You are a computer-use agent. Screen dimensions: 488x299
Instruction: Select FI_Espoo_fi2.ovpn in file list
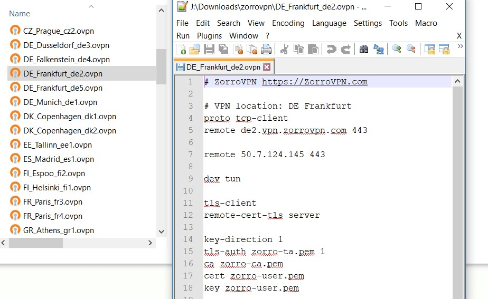[x=54, y=173]
